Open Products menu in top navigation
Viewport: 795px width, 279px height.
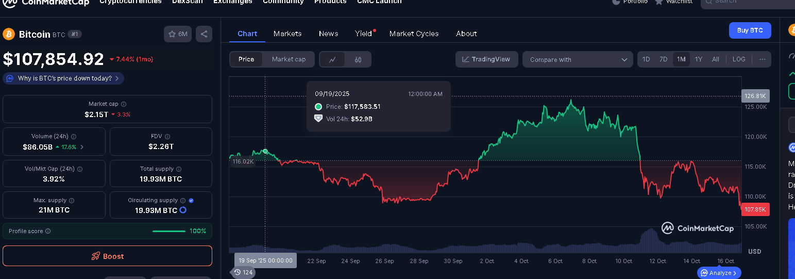coord(330,2)
